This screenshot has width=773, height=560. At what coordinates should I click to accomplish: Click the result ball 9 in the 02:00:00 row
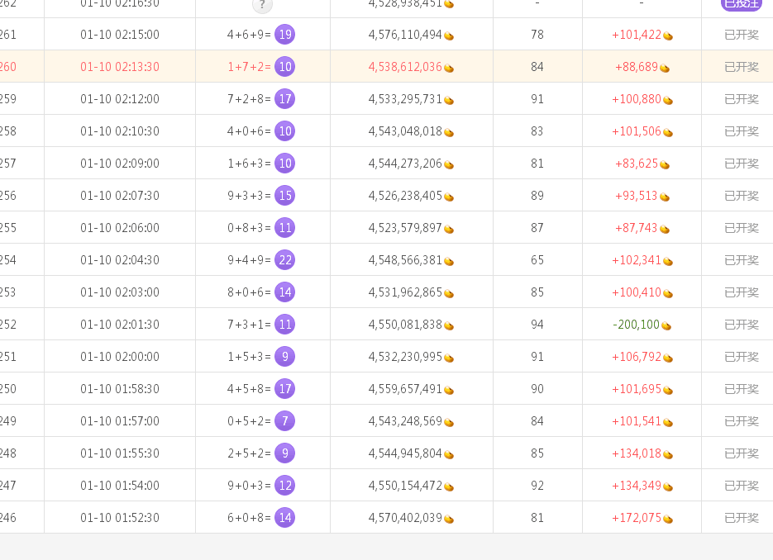coord(285,357)
